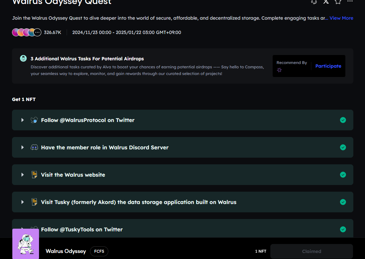Expand the Visit the Walrus website task
365x259 pixels.
[x=23, y=175]
